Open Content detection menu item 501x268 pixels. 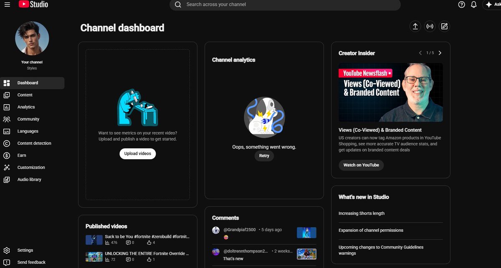(33, 143)
